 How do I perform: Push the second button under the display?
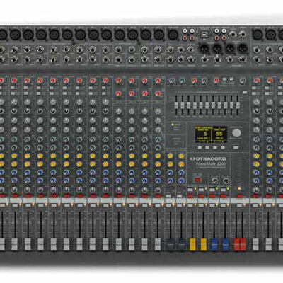click(x=207, y=148)
